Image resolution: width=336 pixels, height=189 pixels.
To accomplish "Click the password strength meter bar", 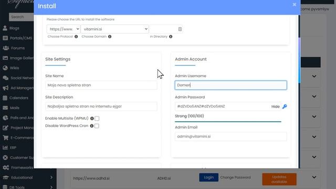I will pos(228,121).
